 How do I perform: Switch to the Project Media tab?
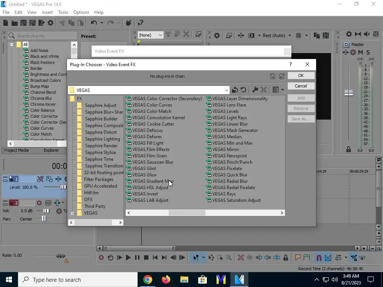[x=16, y=150]
